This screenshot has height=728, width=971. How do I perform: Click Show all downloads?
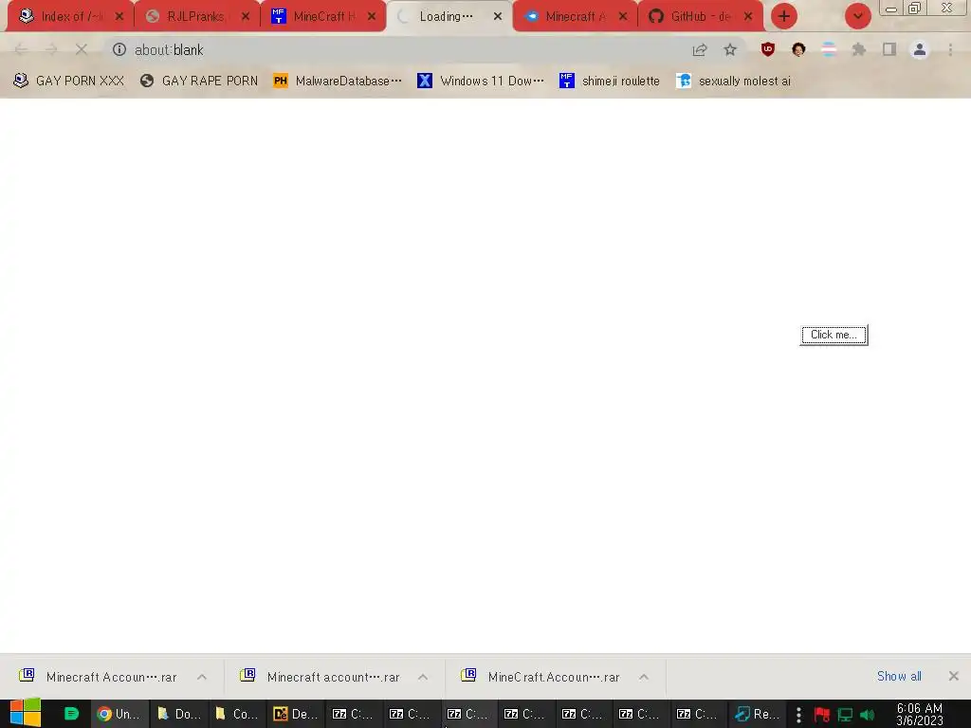click(899, 676)
